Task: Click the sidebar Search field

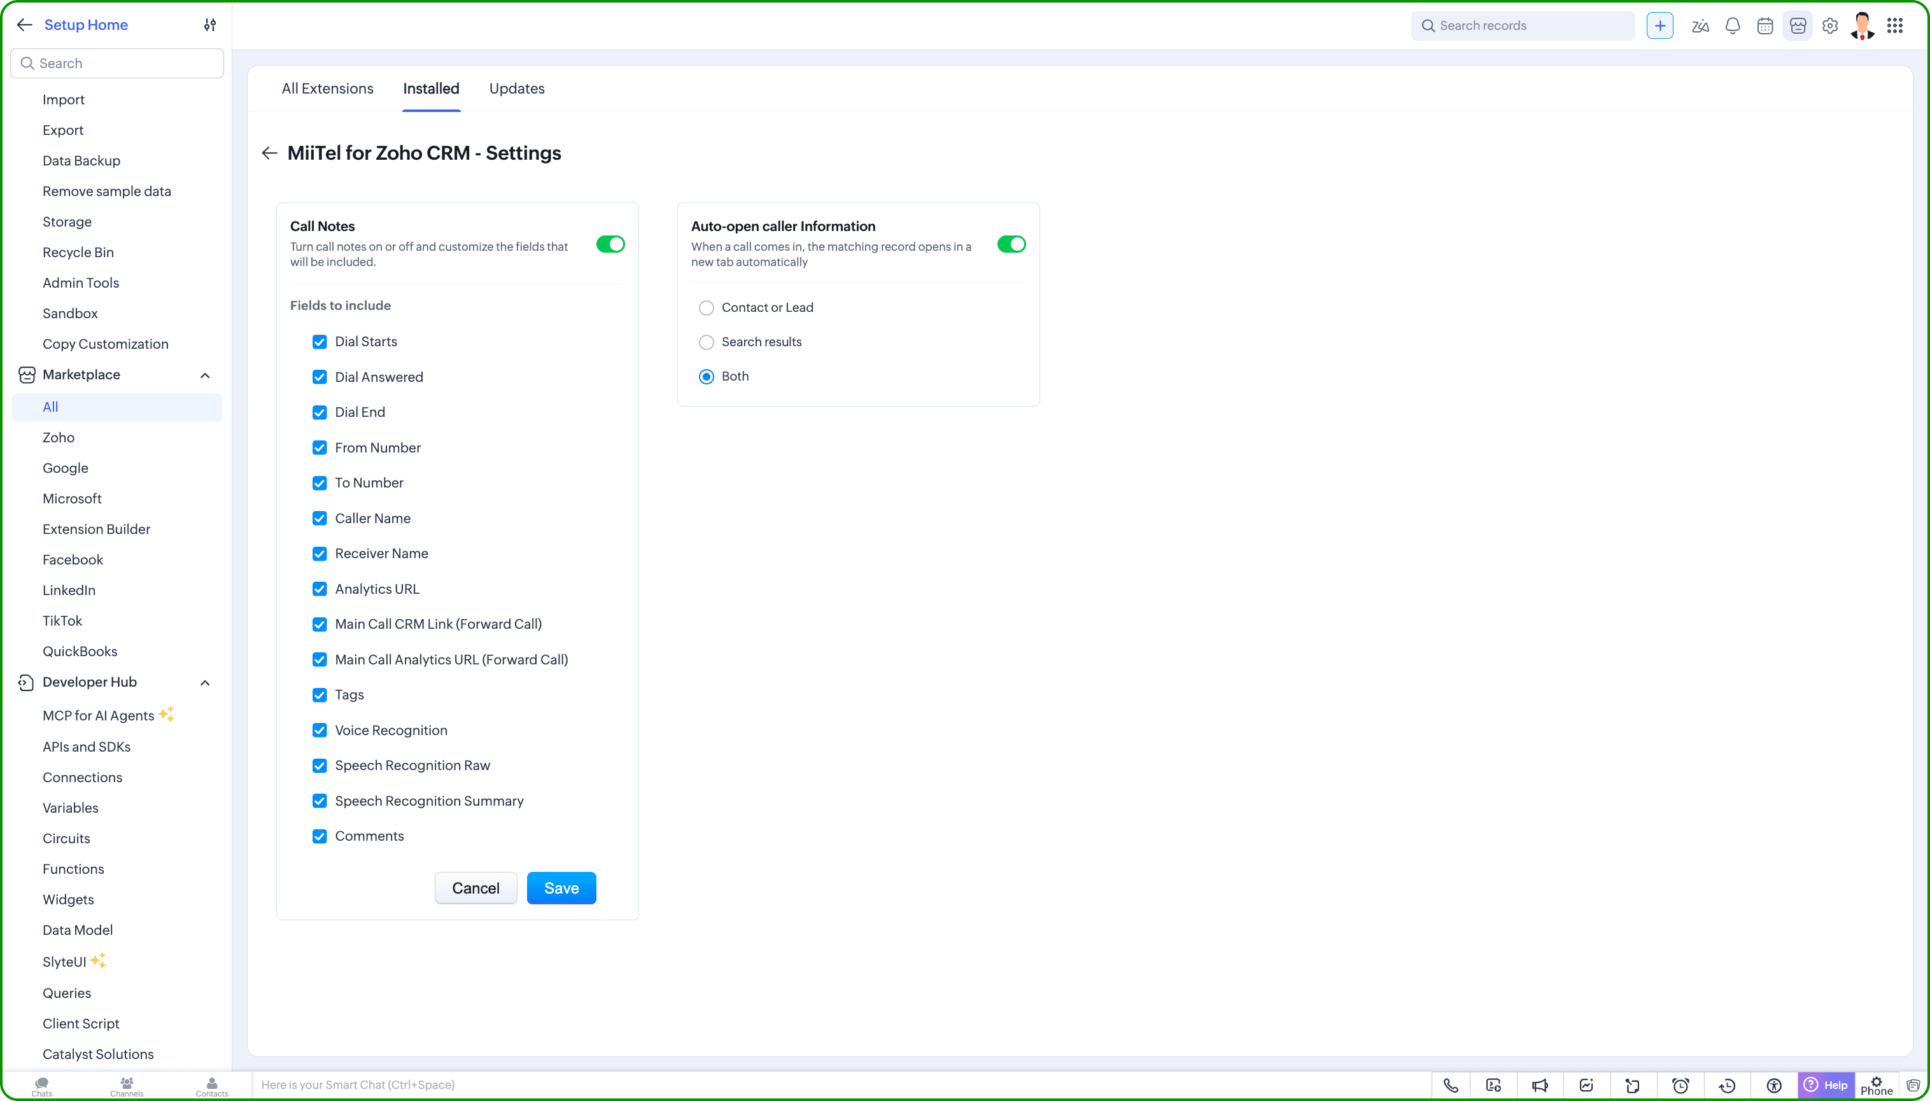Action: tap(117, 64)
